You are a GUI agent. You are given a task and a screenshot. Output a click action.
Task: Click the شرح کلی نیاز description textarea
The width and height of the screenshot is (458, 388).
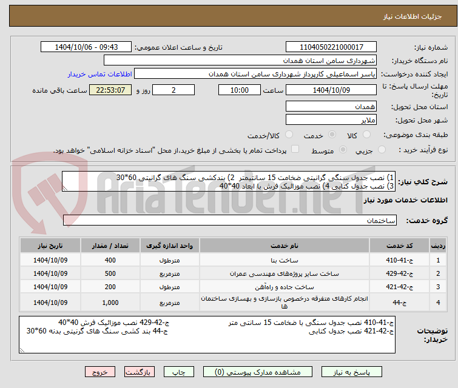(x=229, y=182)
